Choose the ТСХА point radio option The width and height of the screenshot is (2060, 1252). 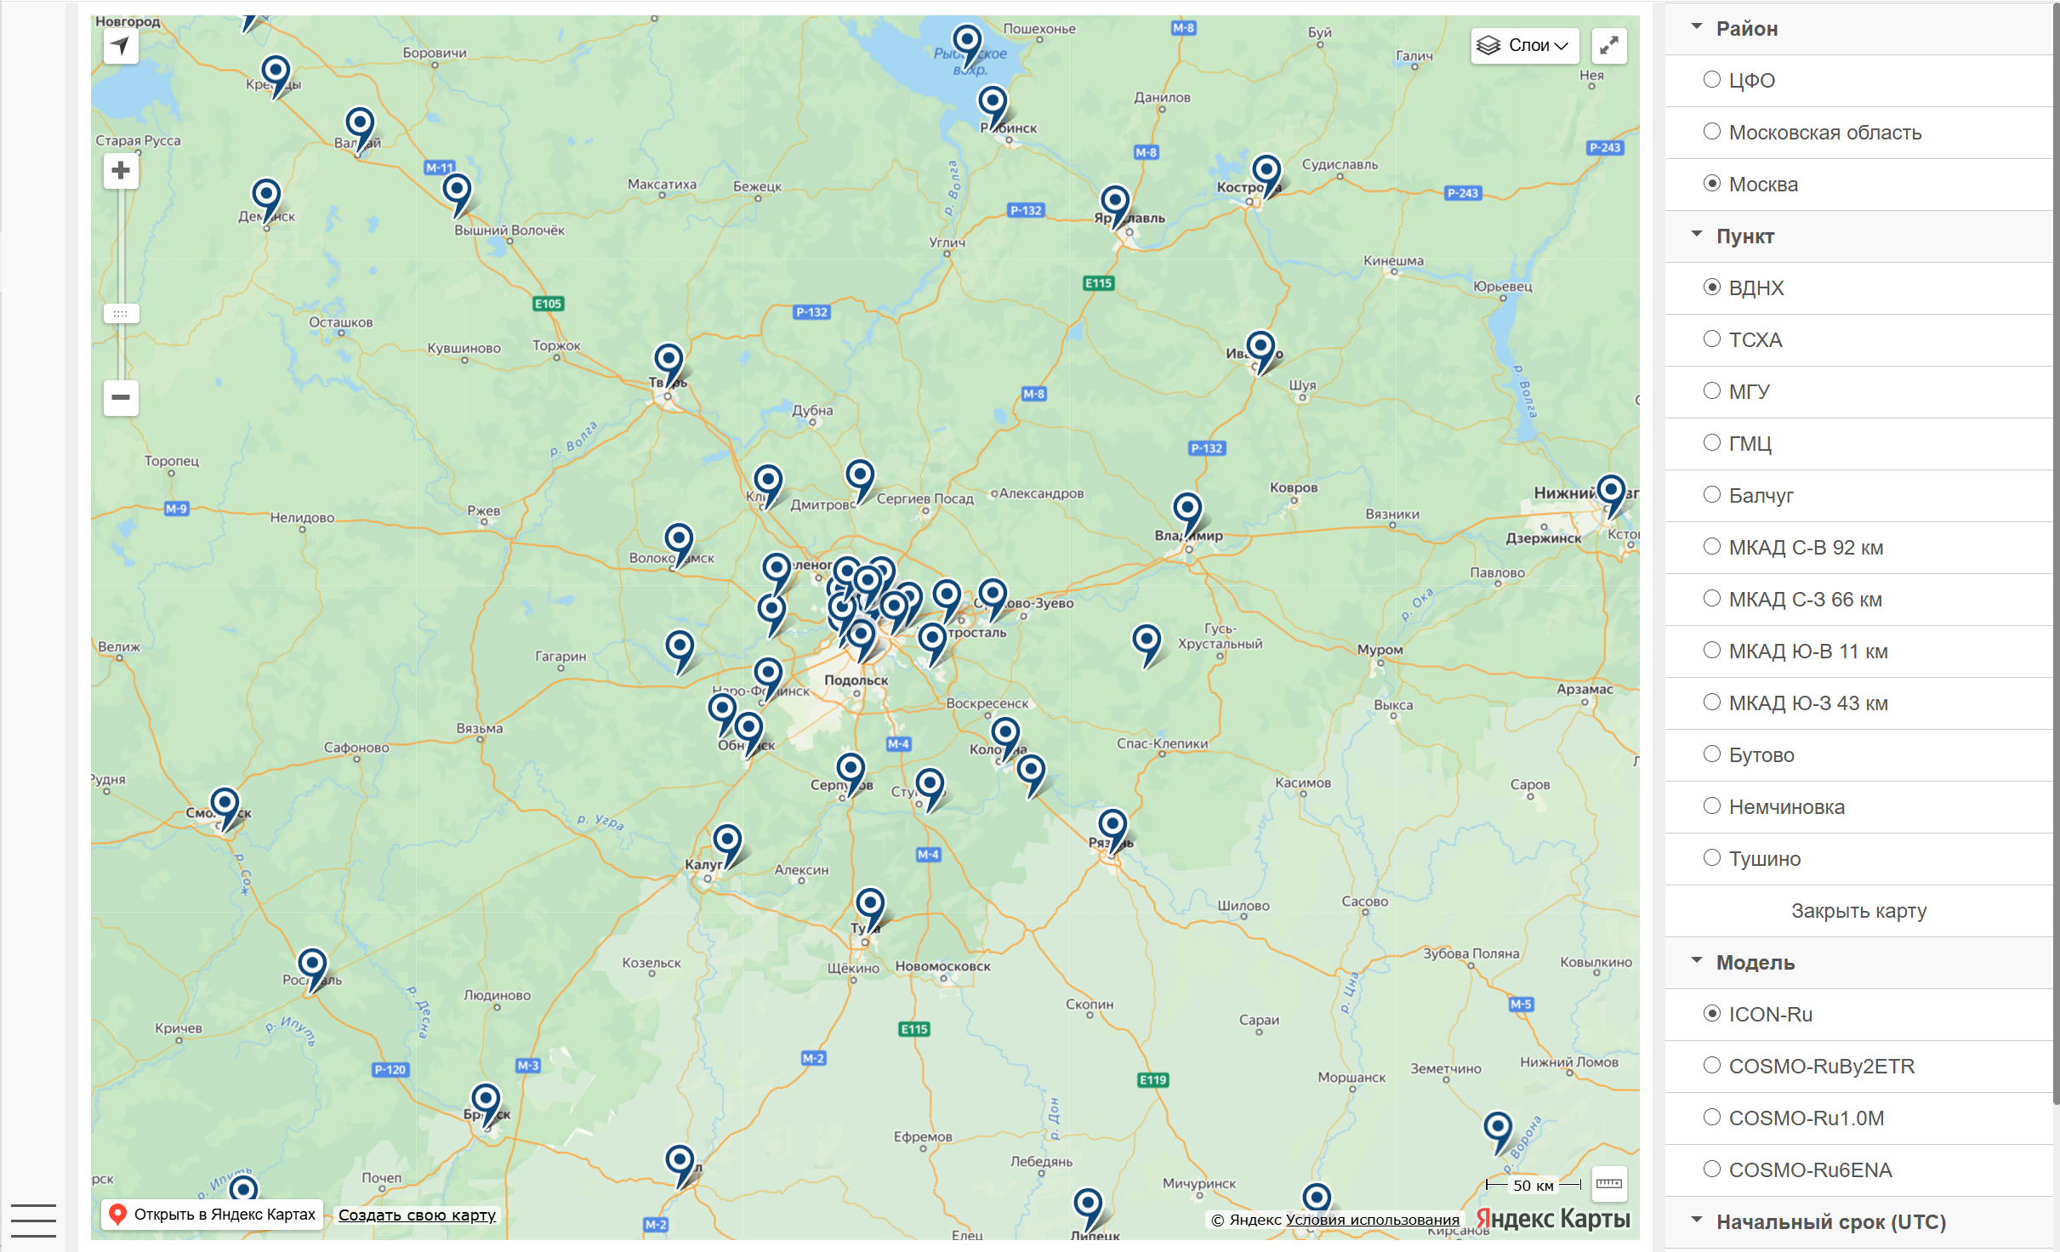1712,339
